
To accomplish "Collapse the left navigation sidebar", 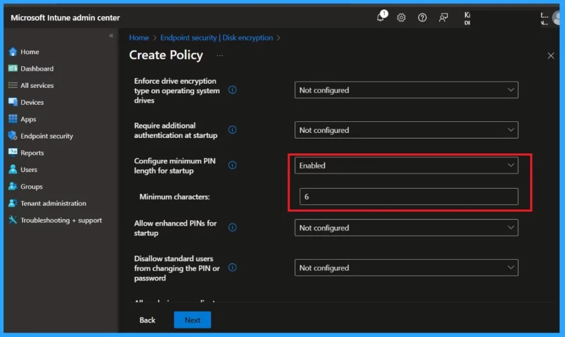I will (x=111, y=35).
